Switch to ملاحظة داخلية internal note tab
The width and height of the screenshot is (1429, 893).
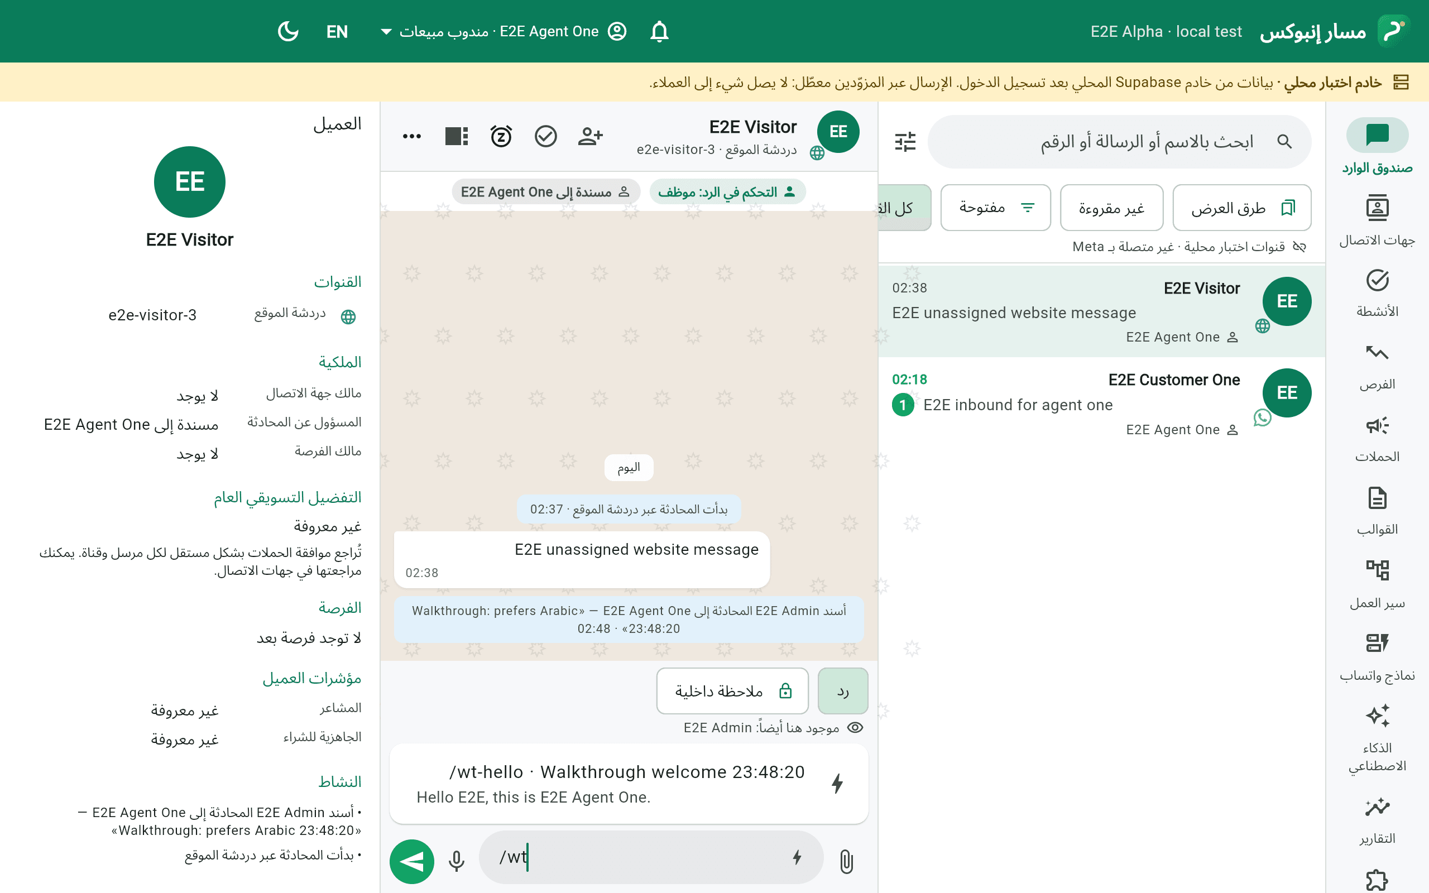pos(732,691)
